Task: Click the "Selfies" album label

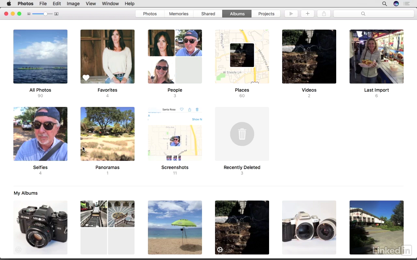Action: coord(40,167)
